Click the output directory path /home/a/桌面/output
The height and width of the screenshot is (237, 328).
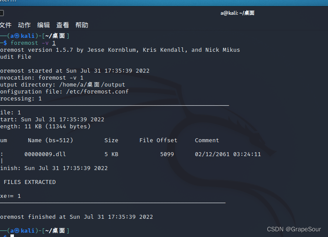click(92, 84)
